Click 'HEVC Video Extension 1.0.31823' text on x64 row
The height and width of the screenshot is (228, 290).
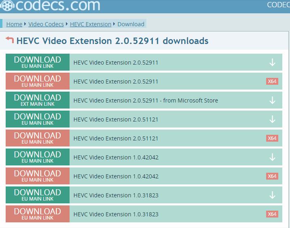point(116,214)
